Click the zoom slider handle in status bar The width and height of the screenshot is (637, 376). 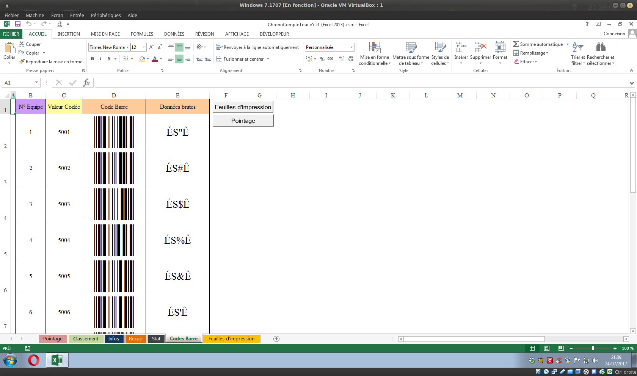[593, 348]
